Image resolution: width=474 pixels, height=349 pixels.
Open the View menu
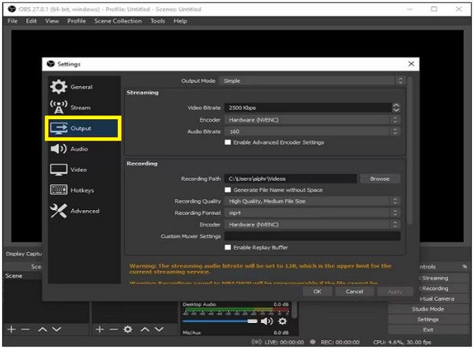(52, 21)
